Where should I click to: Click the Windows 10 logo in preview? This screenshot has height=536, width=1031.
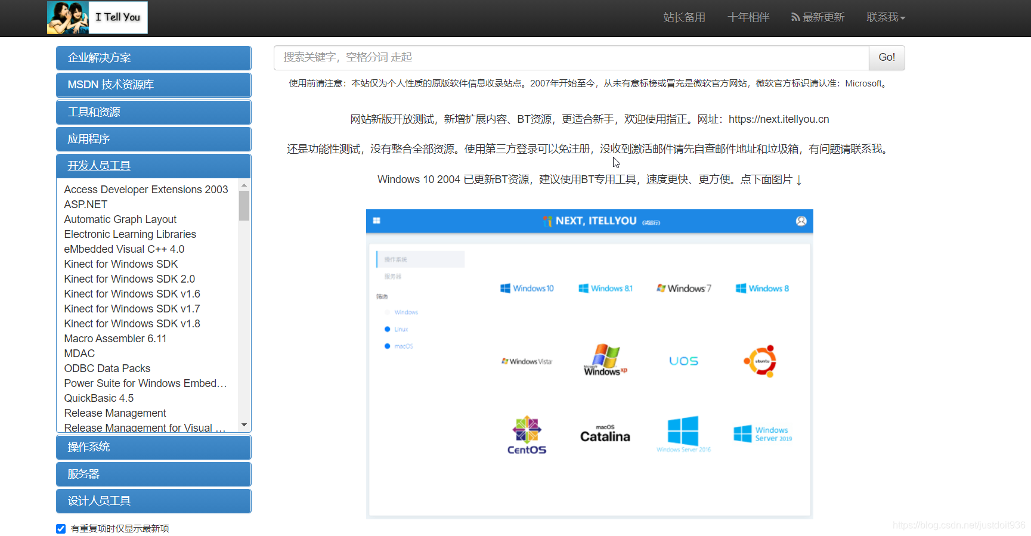(x=527, y=289)
